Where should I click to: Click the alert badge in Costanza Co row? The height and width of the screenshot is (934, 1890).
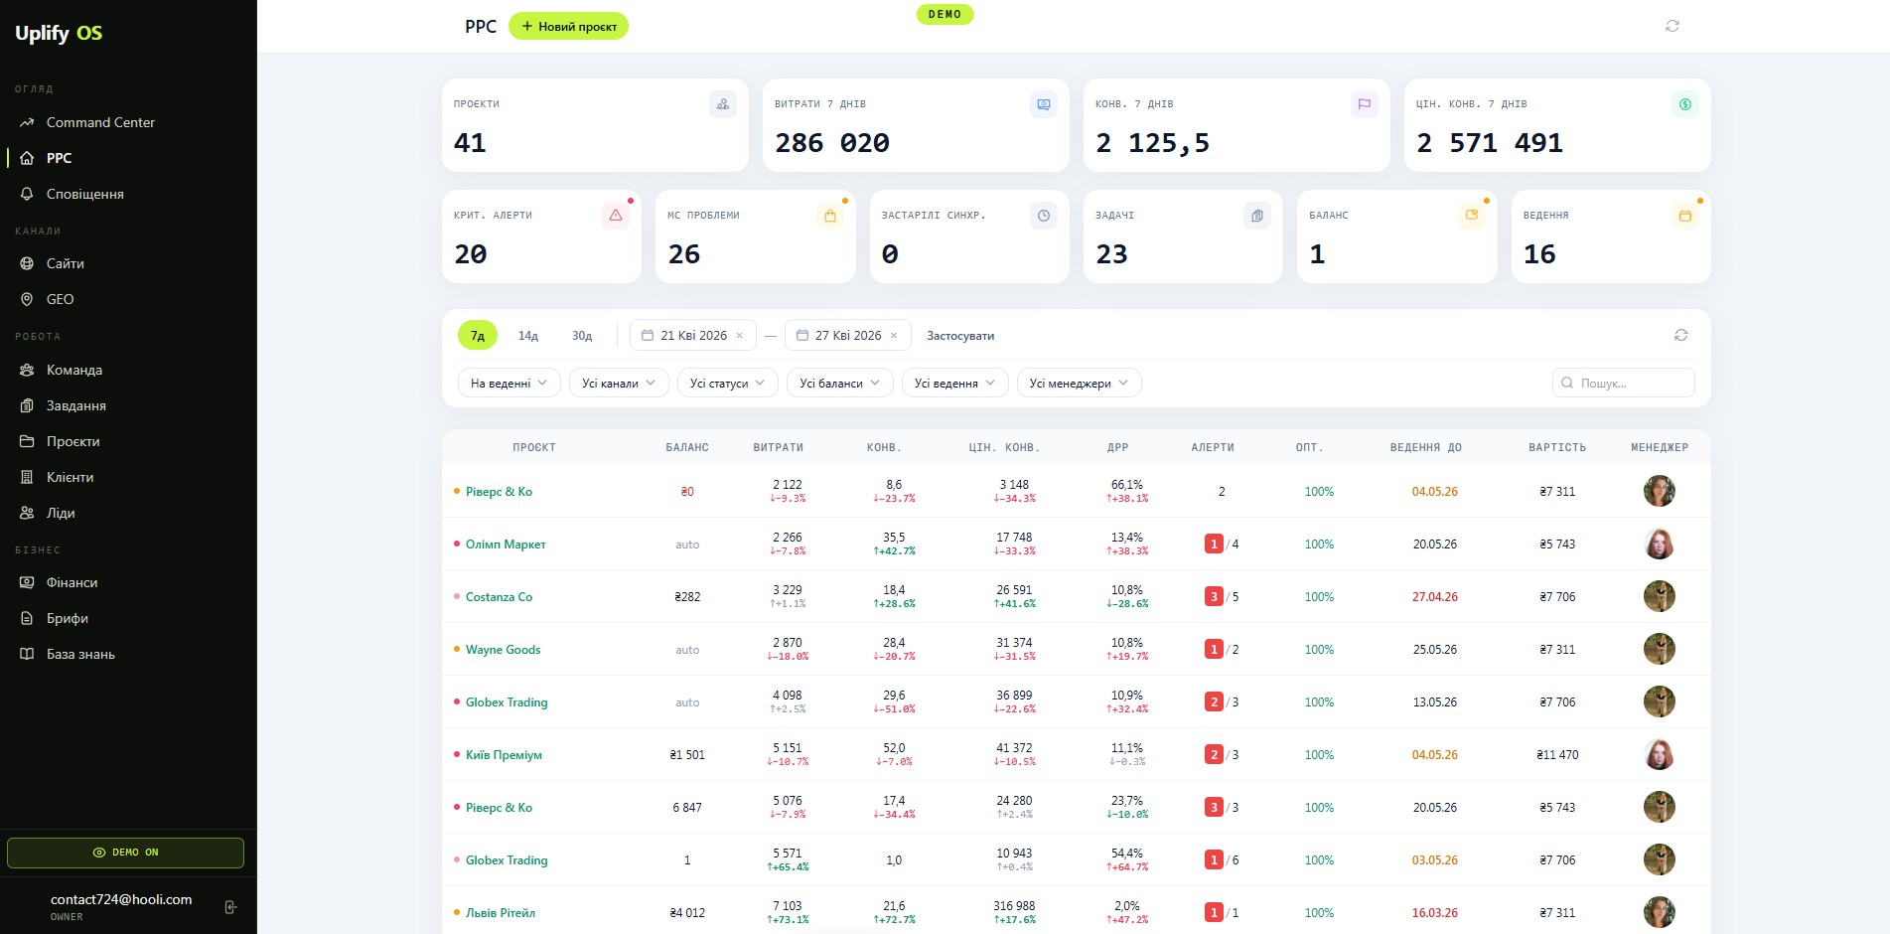1214,597
